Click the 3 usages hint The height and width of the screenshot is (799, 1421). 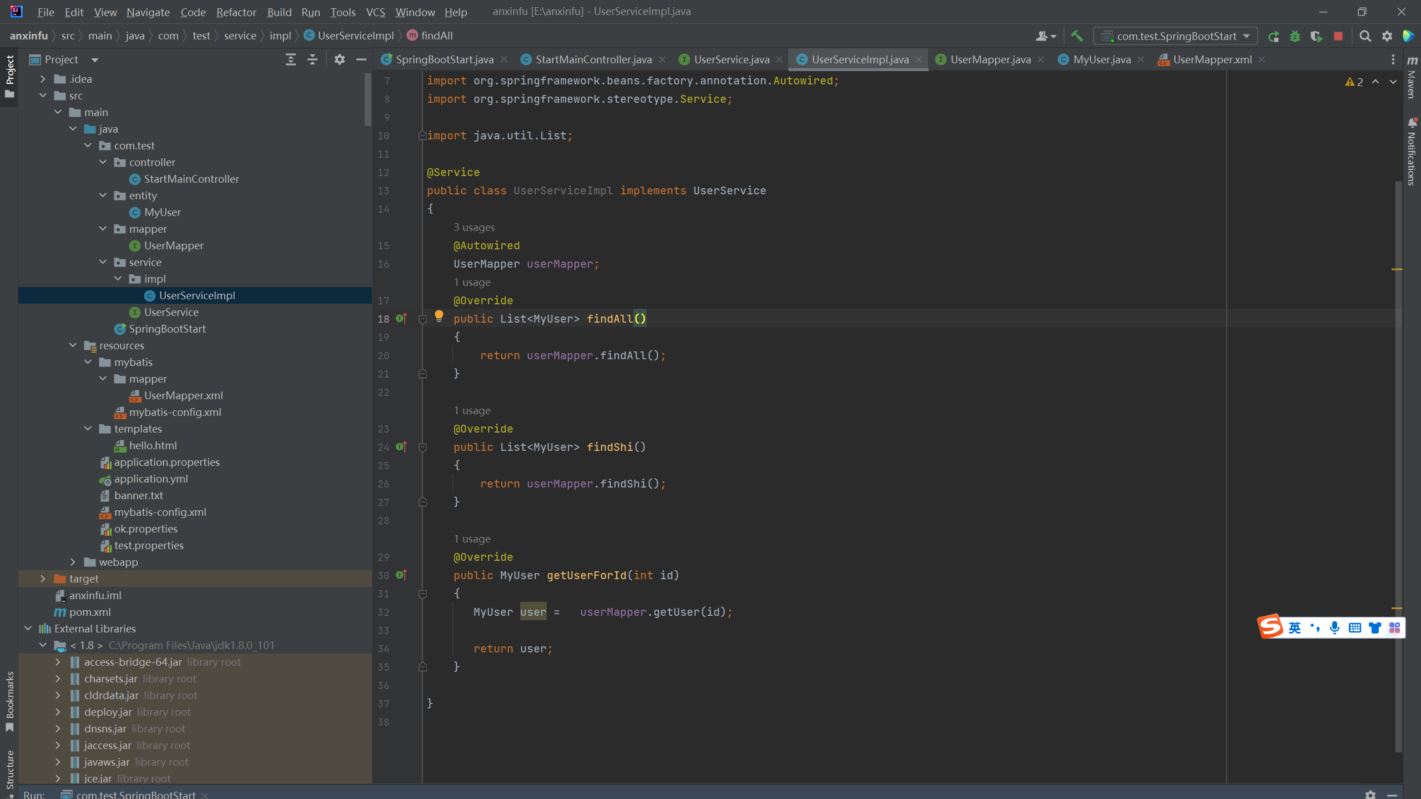[x=474, y=227]
